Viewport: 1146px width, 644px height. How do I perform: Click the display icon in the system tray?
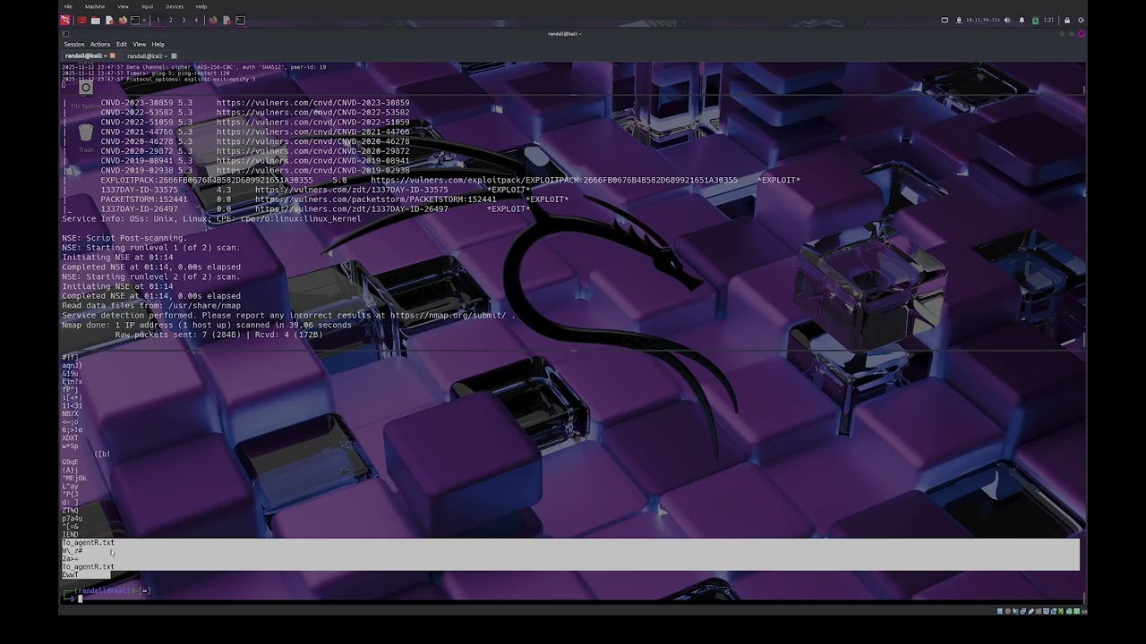[945, 20]
